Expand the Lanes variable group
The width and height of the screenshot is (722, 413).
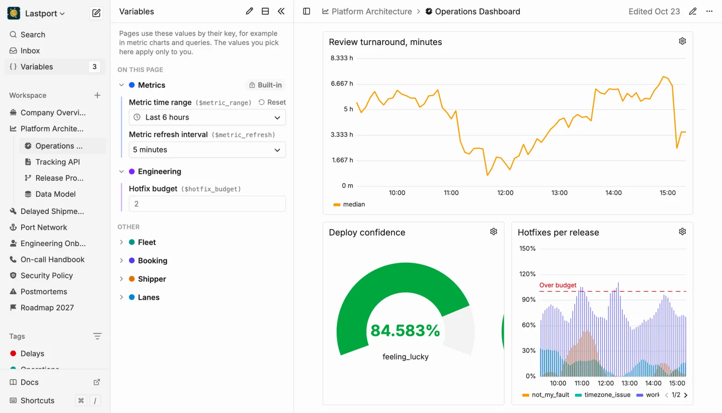point(121,297)
